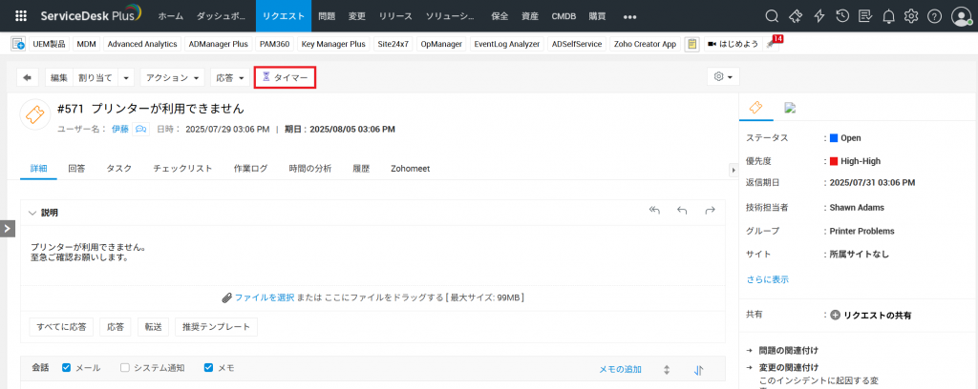Open the notifications bell icon

click(x=889, y=16)
